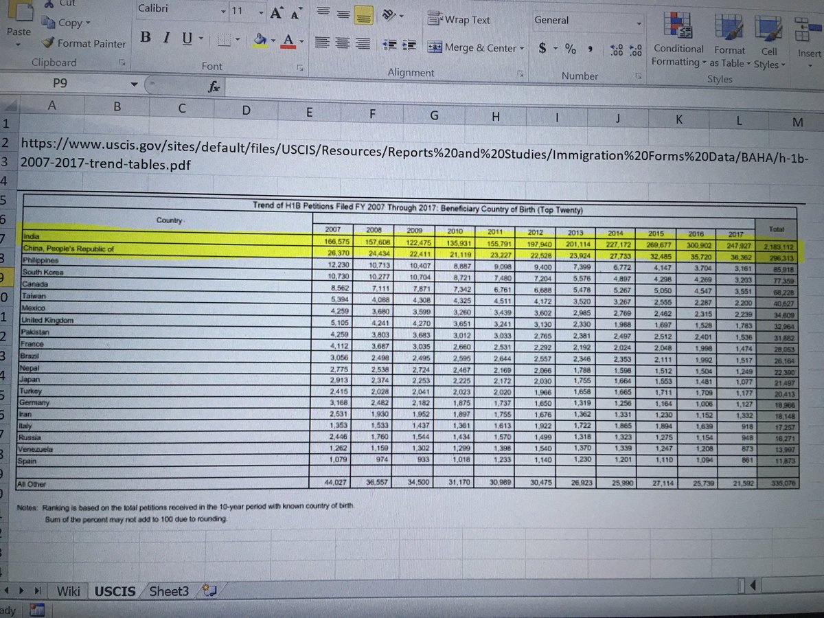Expand the font name list arrow
Image resolution: width=824 pixels, height=618 pixels.
(x=225, y=12)
